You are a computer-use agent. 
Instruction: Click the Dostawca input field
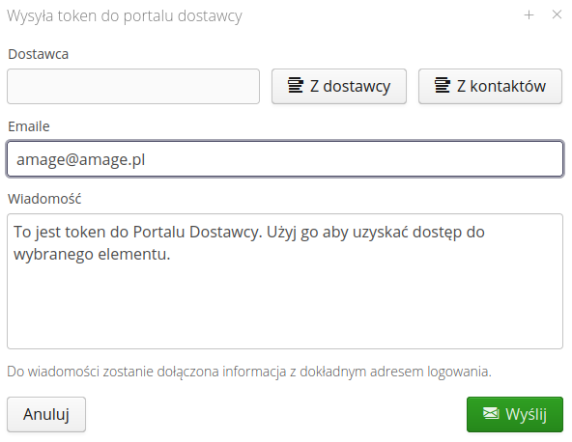(x=133, y=86)
